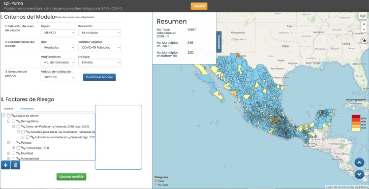Click the Vulnerabilidad tree label
This screenshot has width=369, height=189.
30,158
